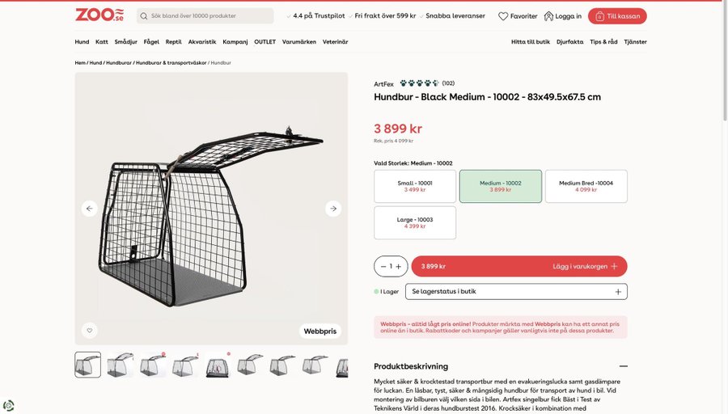728x414 pixels.
Task: Open the Akvaristik menu
Action: pos(202,42)
